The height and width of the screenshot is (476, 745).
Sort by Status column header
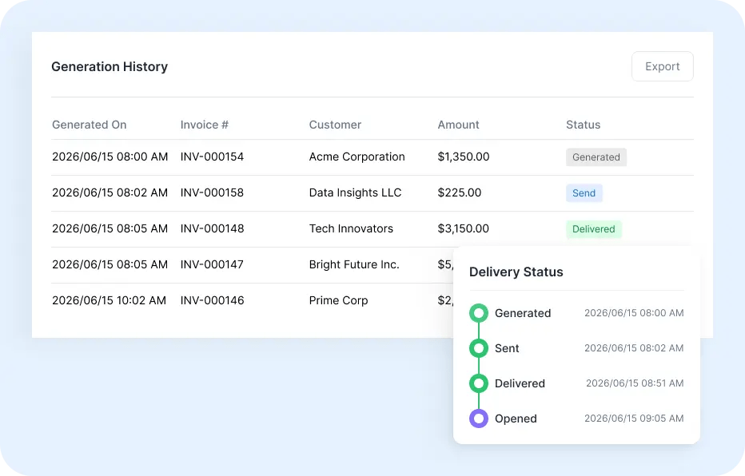583,125
